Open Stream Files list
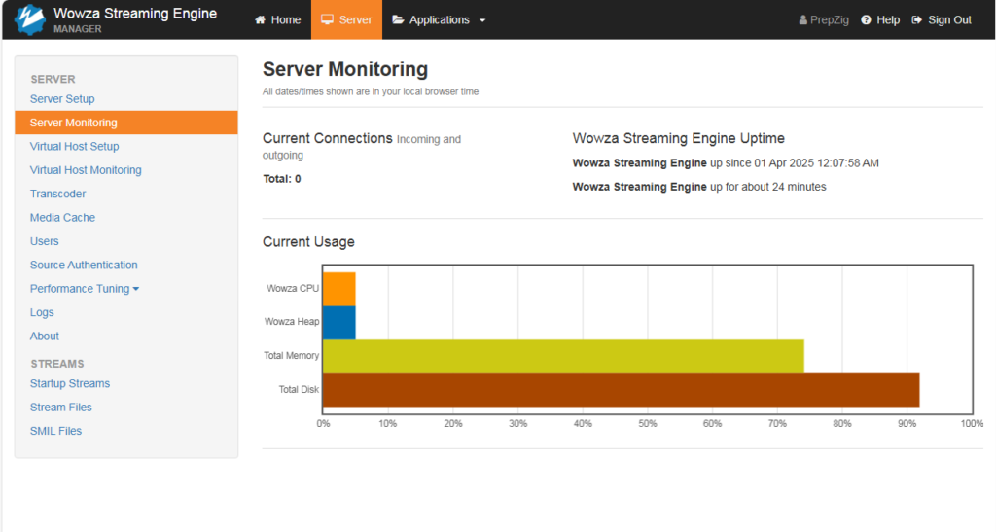Viewport: 996px width, 532px height. pos(61,407)
